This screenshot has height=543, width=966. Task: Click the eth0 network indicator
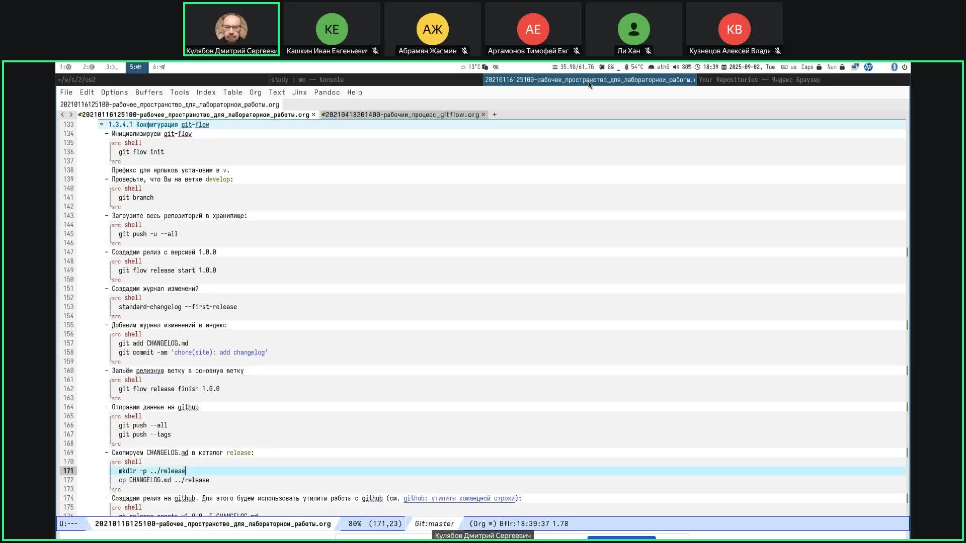pos(659,67)
